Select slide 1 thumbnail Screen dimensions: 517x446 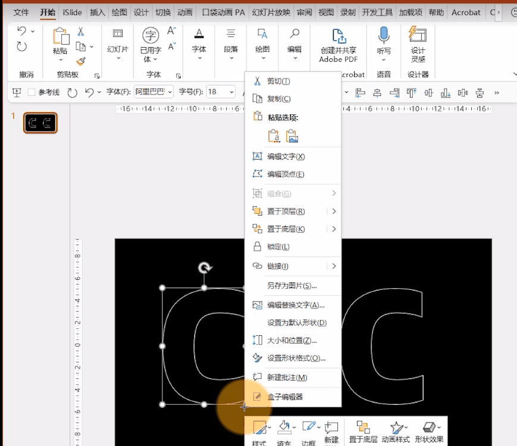click(40, 123)
